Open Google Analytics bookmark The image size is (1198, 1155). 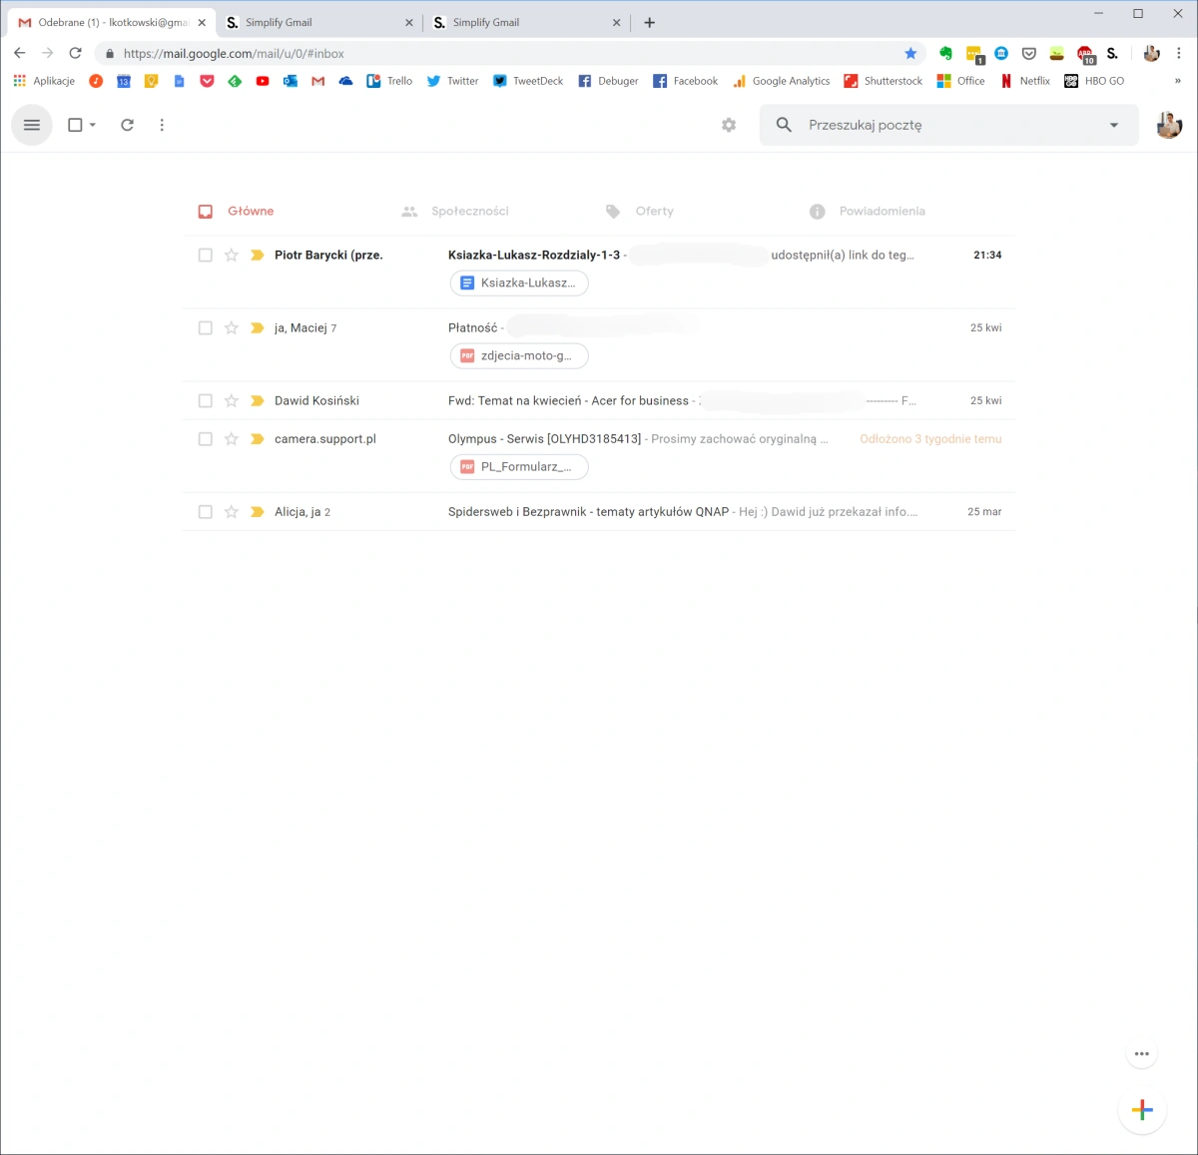[x=782, y=81]
